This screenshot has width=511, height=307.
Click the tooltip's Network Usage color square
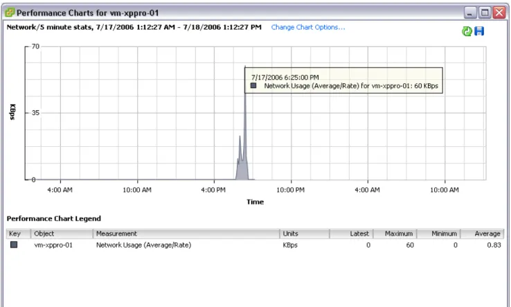point(253,85)
